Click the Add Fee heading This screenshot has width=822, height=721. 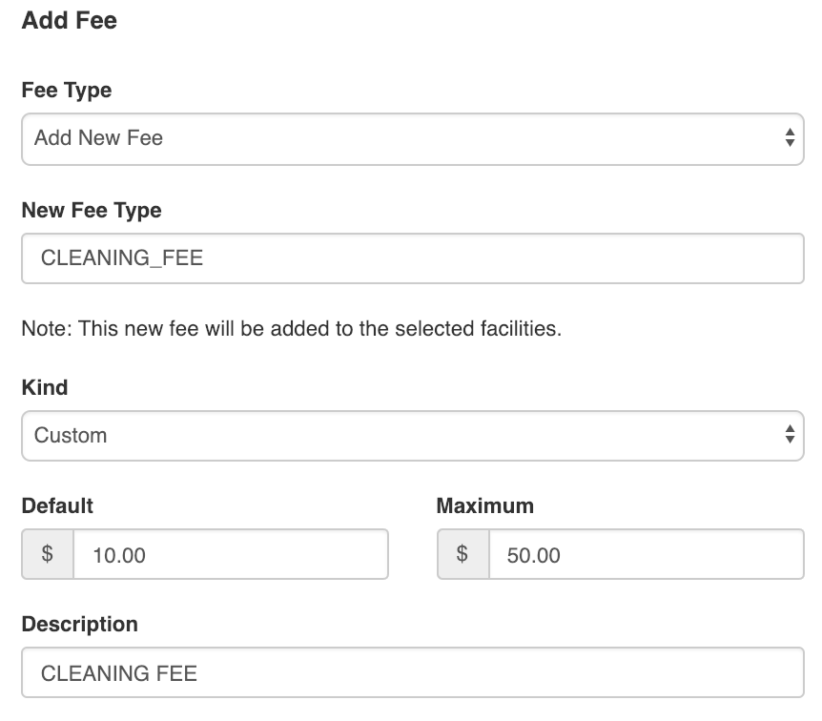click(x=69, y=20)
